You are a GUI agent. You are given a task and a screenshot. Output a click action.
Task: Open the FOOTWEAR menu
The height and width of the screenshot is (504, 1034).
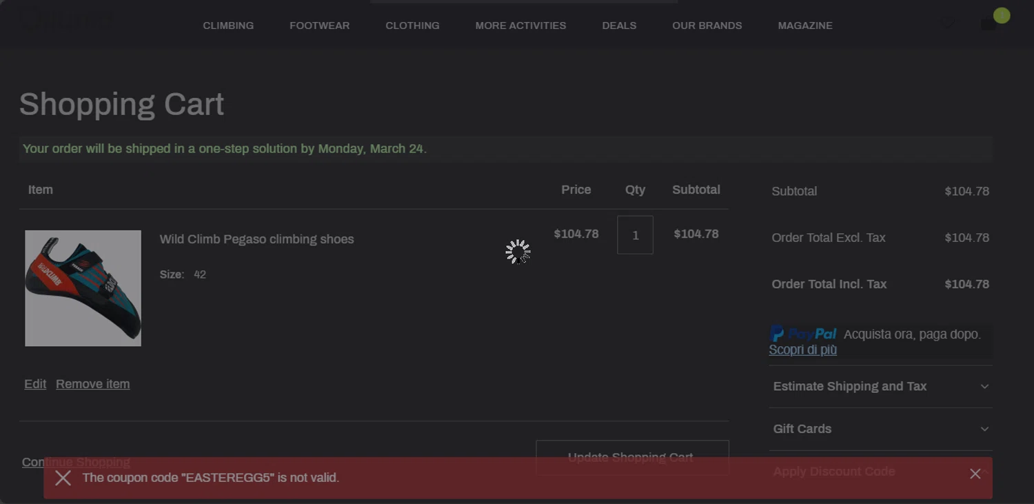[319, 26]
